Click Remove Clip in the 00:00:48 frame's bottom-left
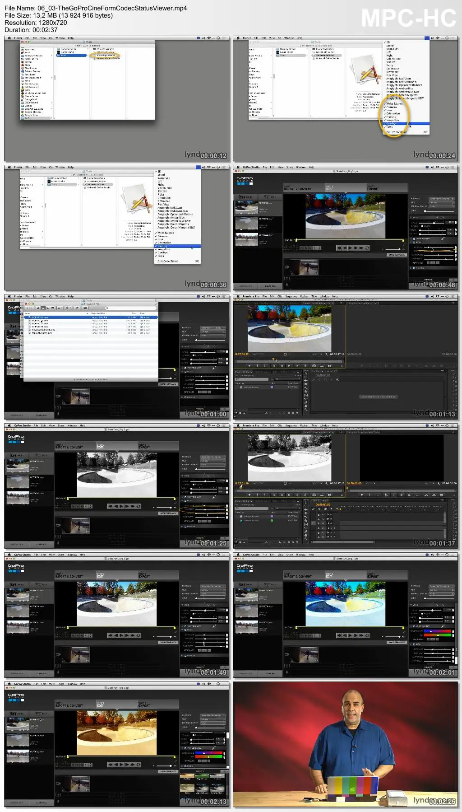The image size is (462, 812). tap(245, 286)
